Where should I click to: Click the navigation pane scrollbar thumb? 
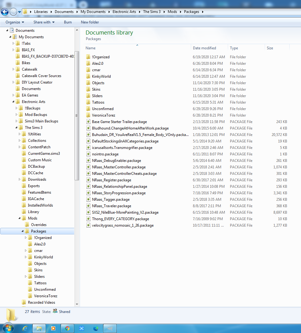click(x=77, y=116)
